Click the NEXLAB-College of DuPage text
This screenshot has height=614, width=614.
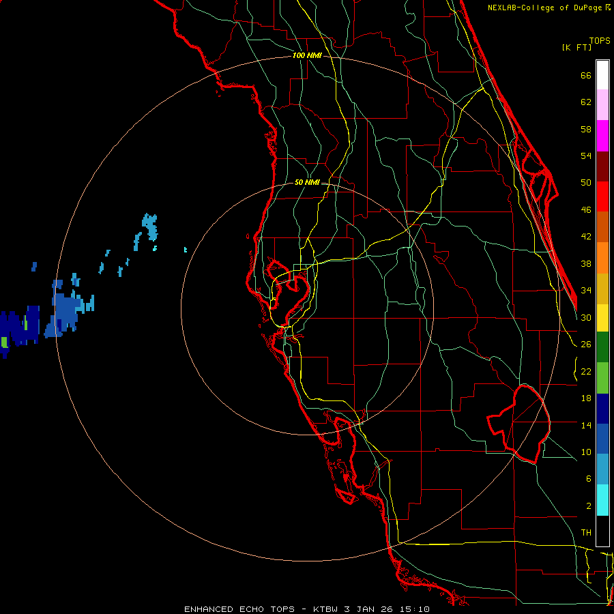click(546, 8)
